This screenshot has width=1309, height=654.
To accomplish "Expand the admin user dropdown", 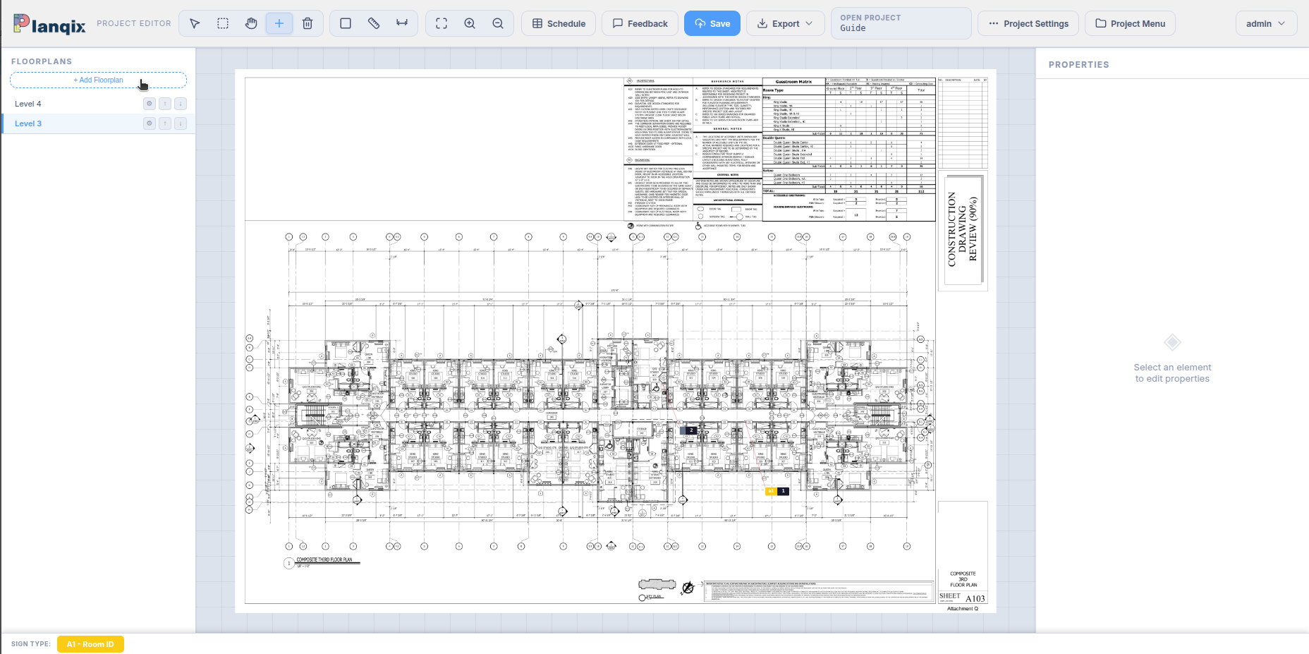I will 1266,23.
